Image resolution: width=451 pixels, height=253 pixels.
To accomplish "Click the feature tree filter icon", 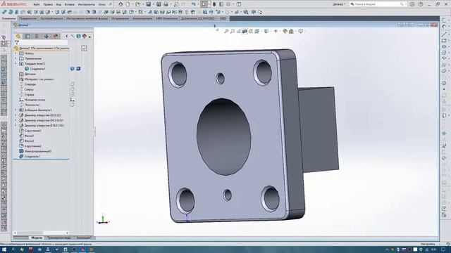I will coord(17,42).
